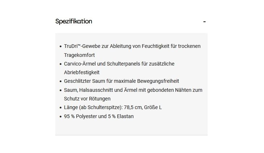This screenshot has height=153, width=264.
Task: Click the Geschlitzter Saum list item
Action: pyautogui.click(x=121, y=81)
